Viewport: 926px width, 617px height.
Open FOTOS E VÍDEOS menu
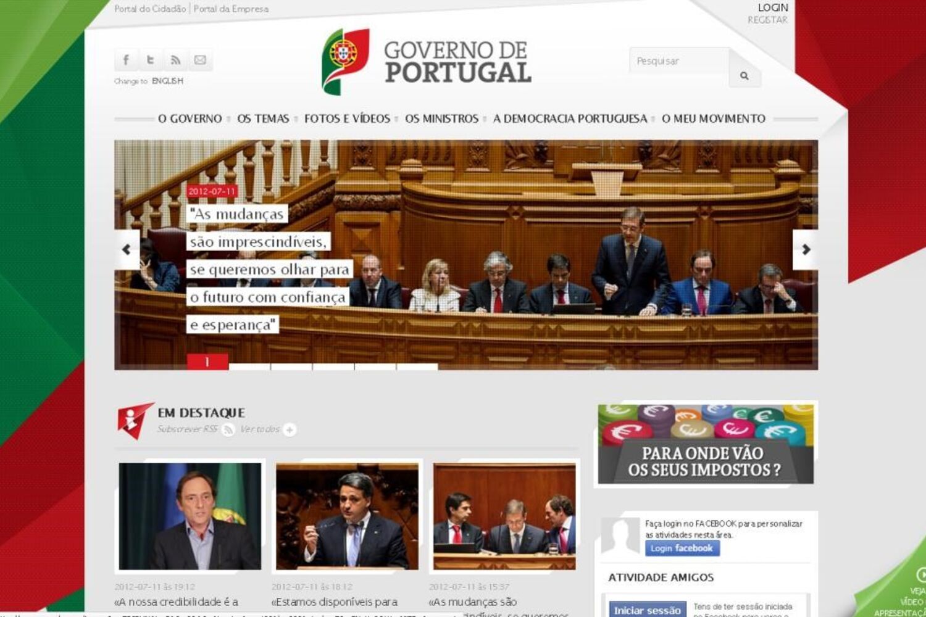click(347, 118)
